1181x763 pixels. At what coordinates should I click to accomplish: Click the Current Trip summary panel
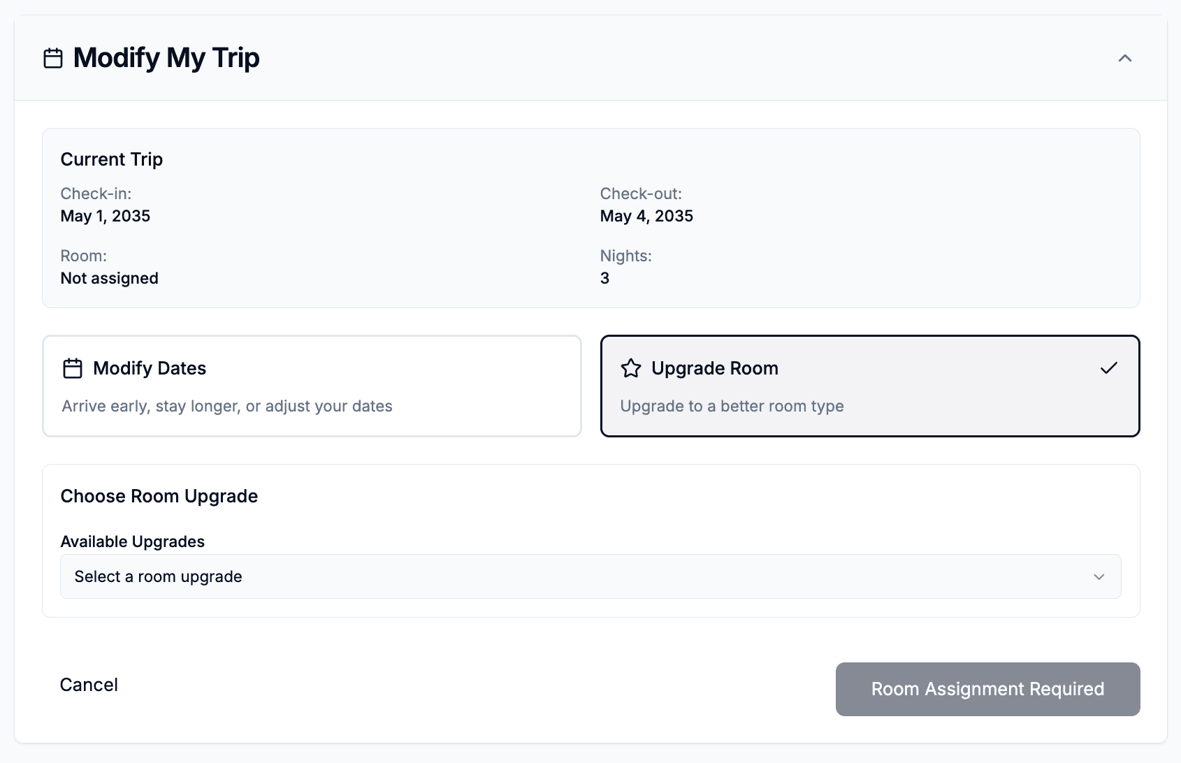click(x=590, y=217)
